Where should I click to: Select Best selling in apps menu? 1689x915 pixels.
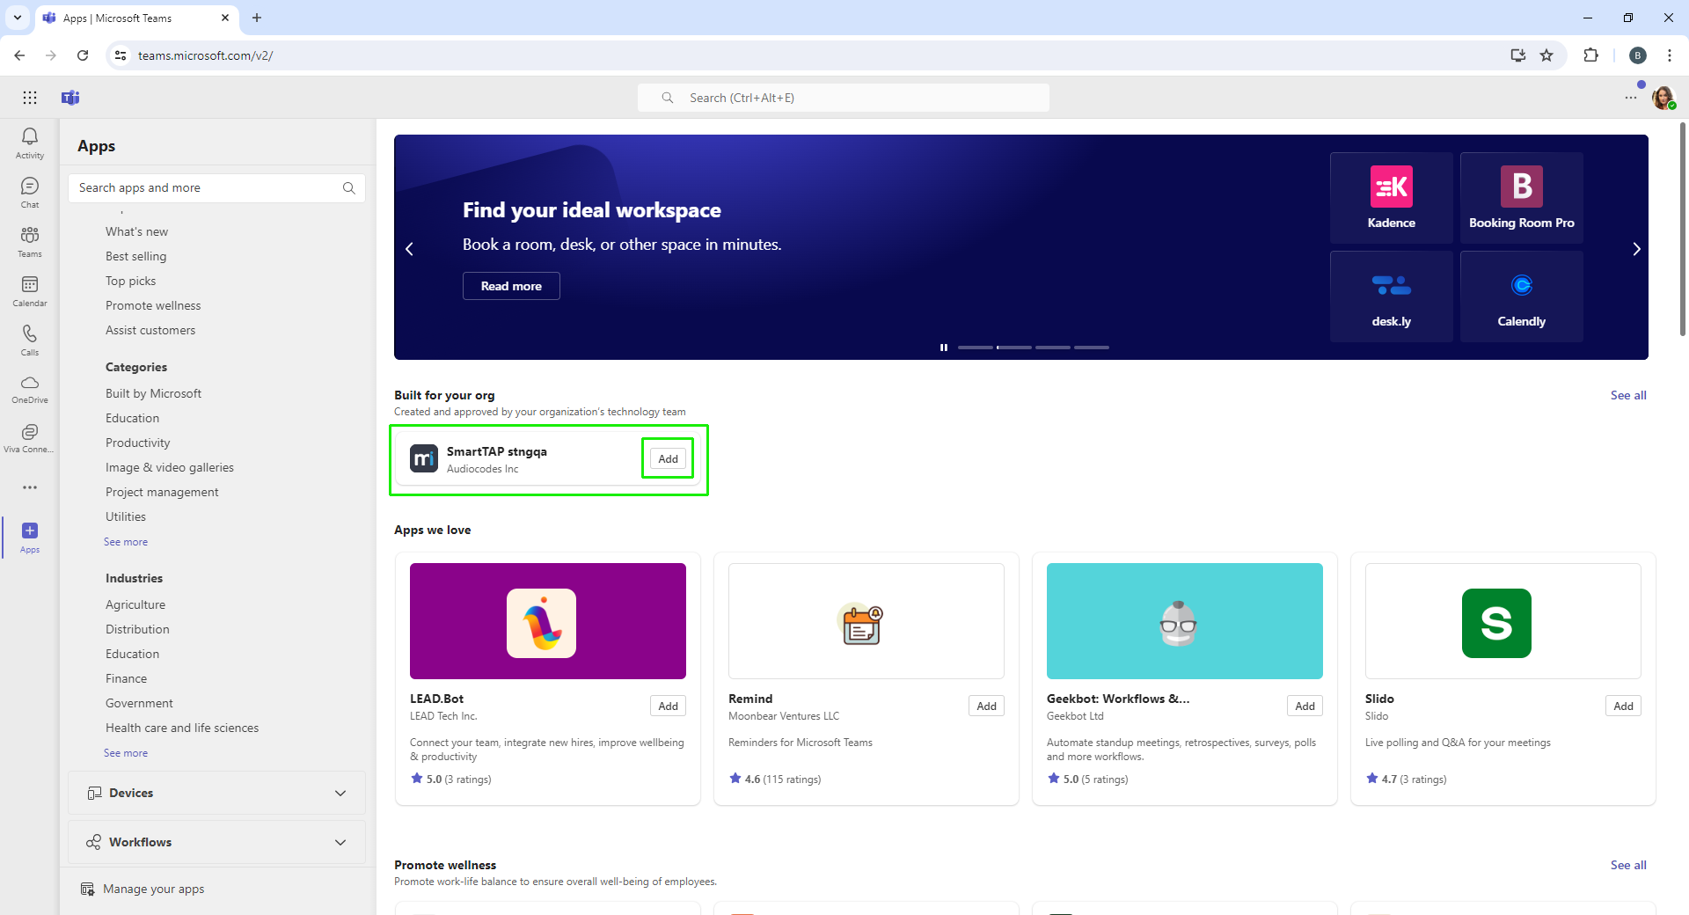[135, 256]
